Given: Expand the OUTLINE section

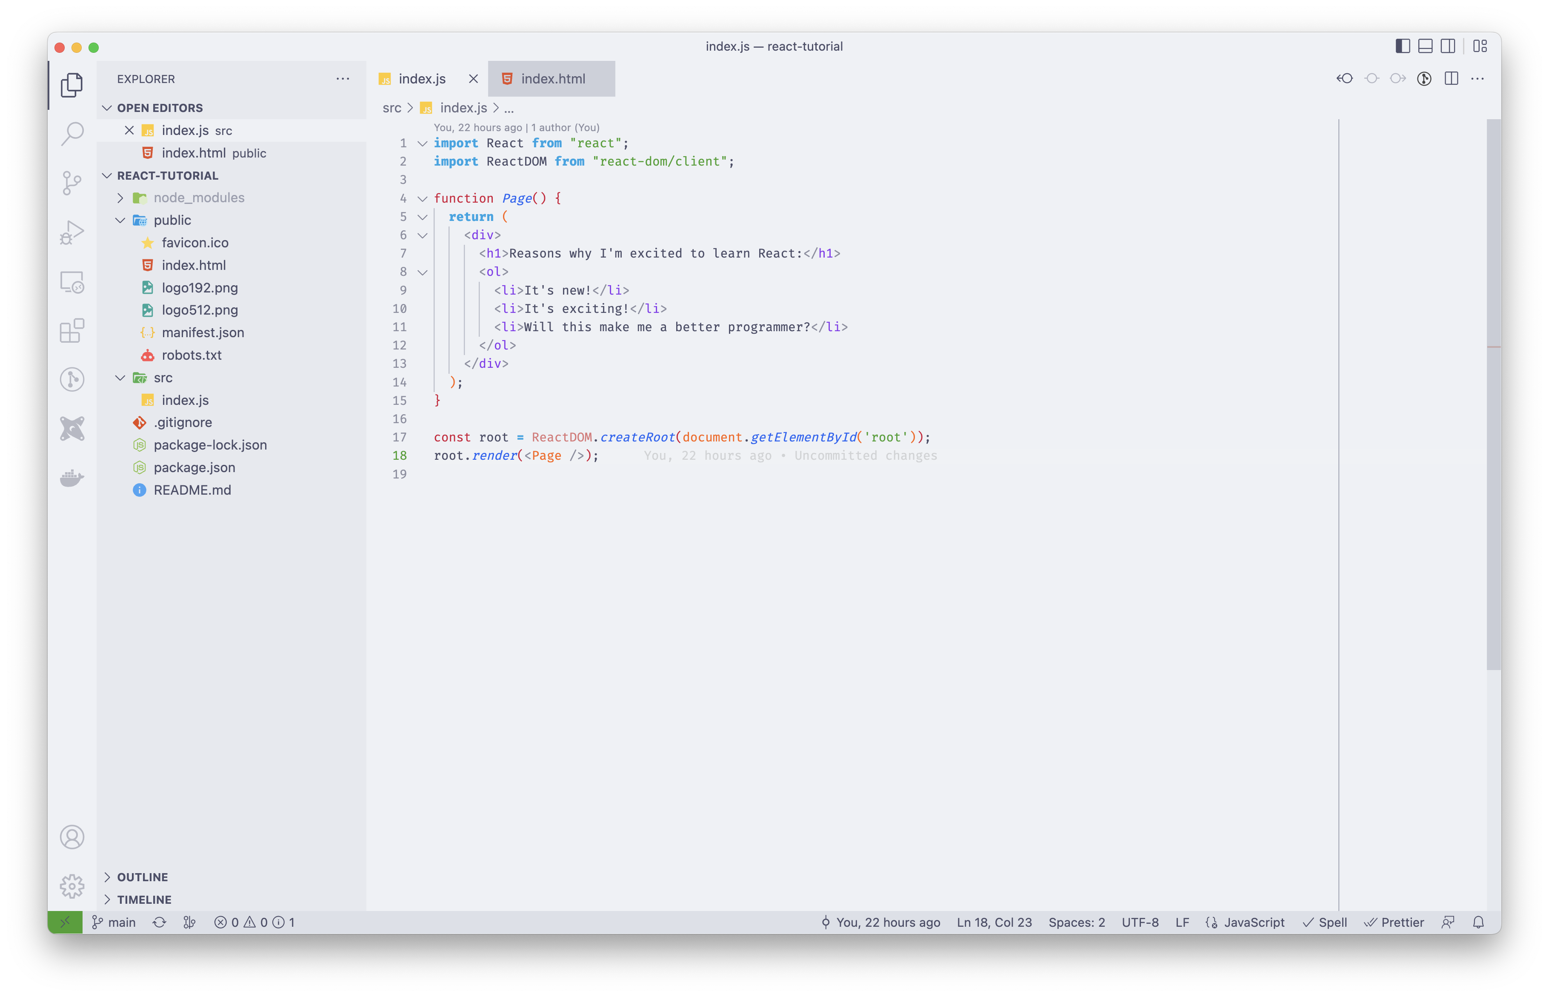Looking at the screenshot, I should (143, 877).
